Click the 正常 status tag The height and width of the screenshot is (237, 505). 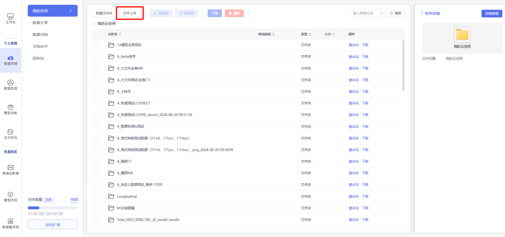pyautogui.click(x=48, y=200)
